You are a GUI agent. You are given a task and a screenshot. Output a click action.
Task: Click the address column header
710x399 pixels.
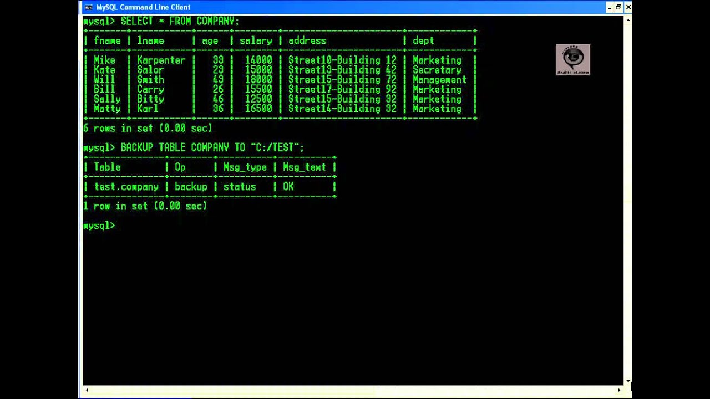tap(307, 40)
